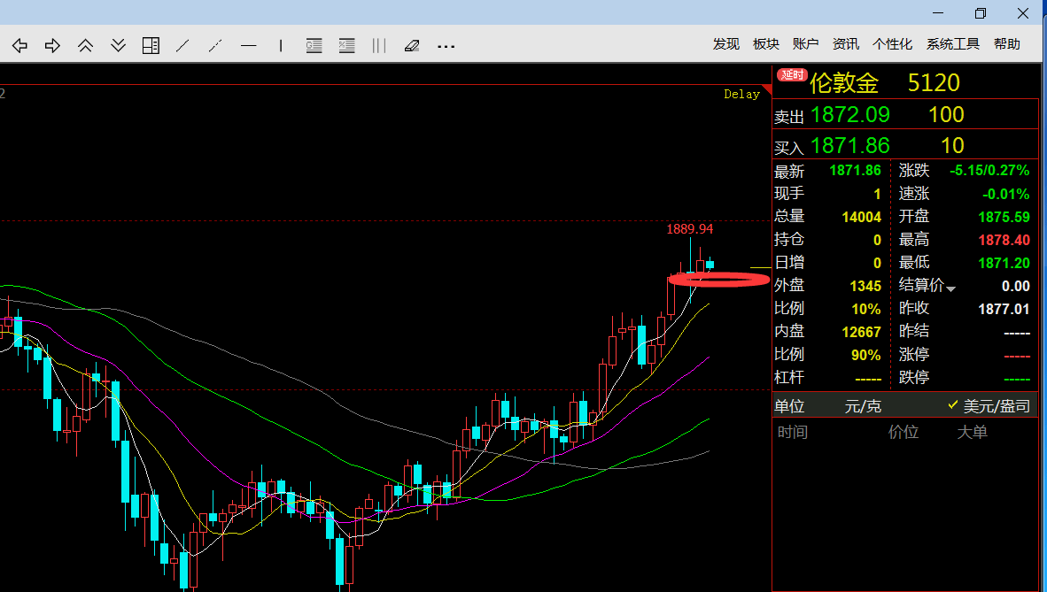Open the 资讯 menu

[x=845, y=44]
